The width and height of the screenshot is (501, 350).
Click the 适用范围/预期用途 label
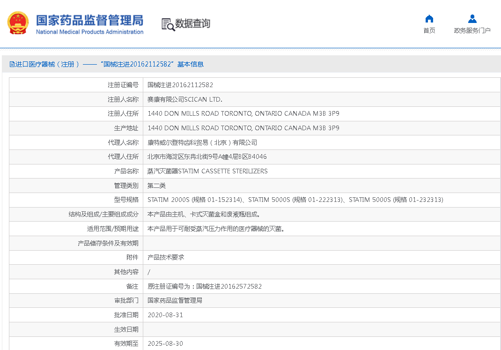[x=112, y=229]
